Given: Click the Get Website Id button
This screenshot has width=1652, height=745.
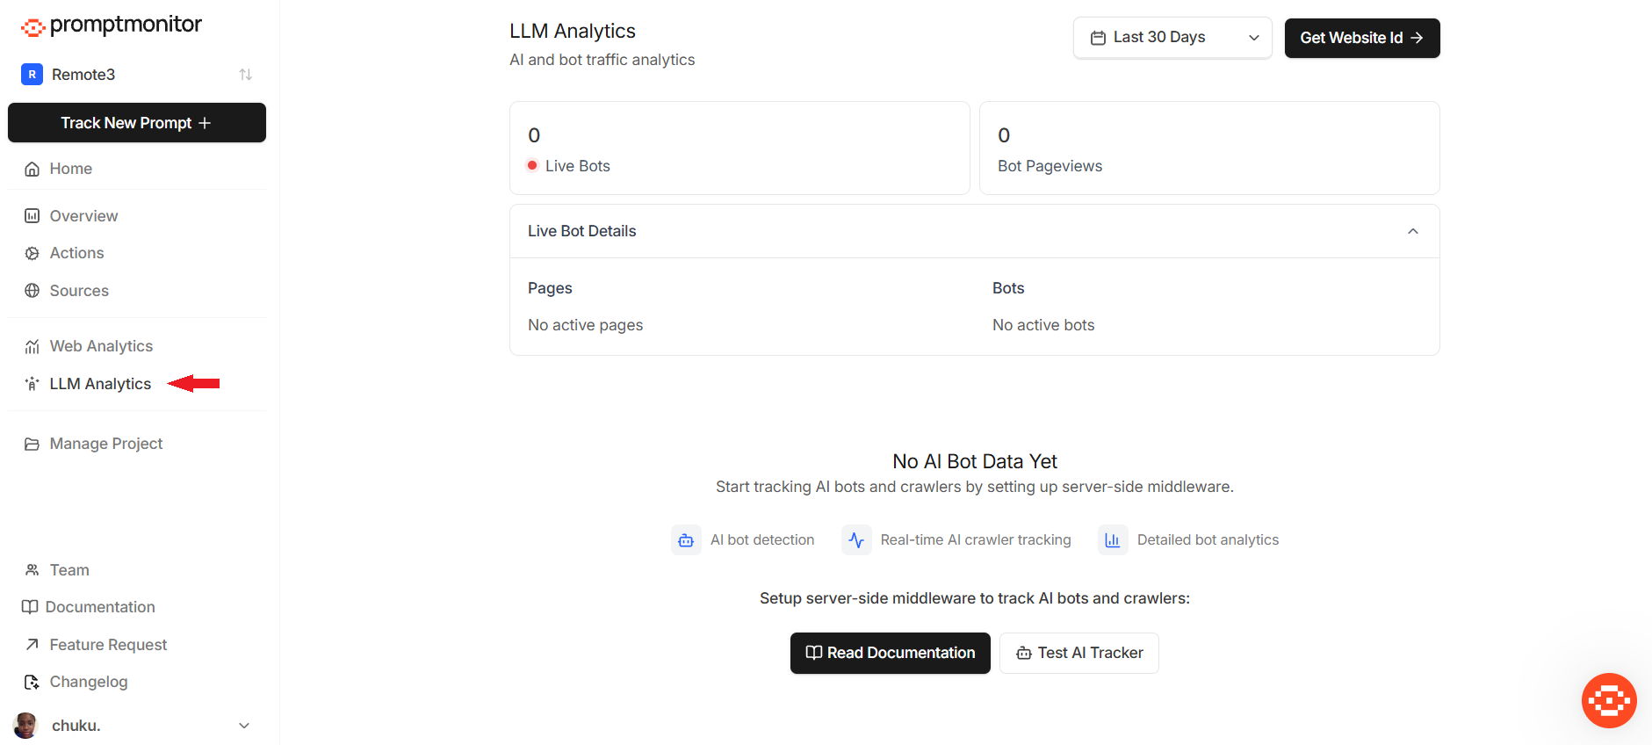Looking at the screenshot, I should pos(1362,38).
